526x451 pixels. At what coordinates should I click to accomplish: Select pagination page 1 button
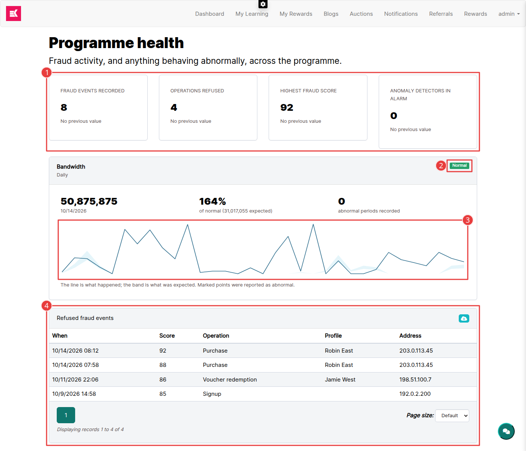[x=66, y=415]
